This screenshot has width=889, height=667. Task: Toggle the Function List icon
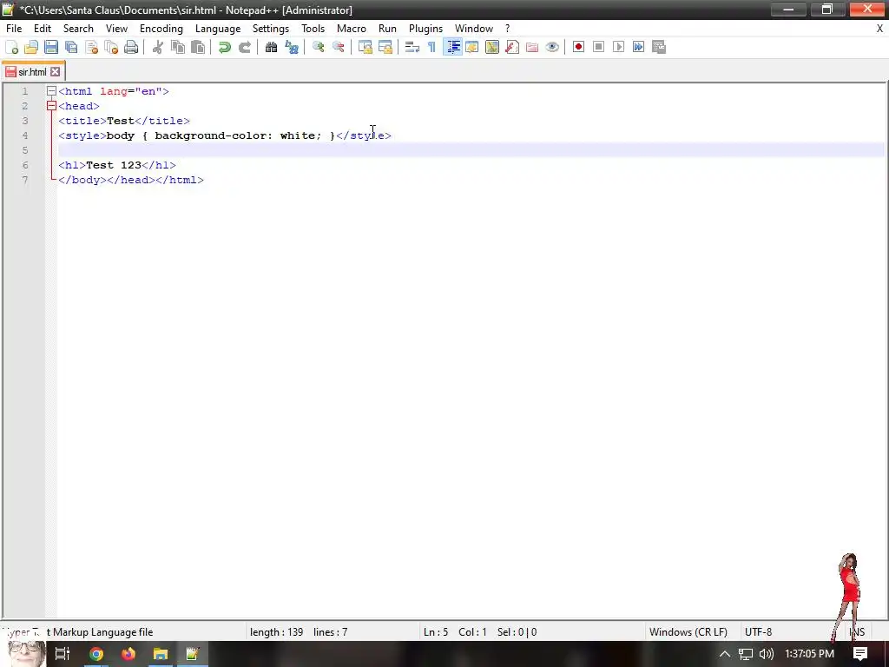(x=512, y=47)
